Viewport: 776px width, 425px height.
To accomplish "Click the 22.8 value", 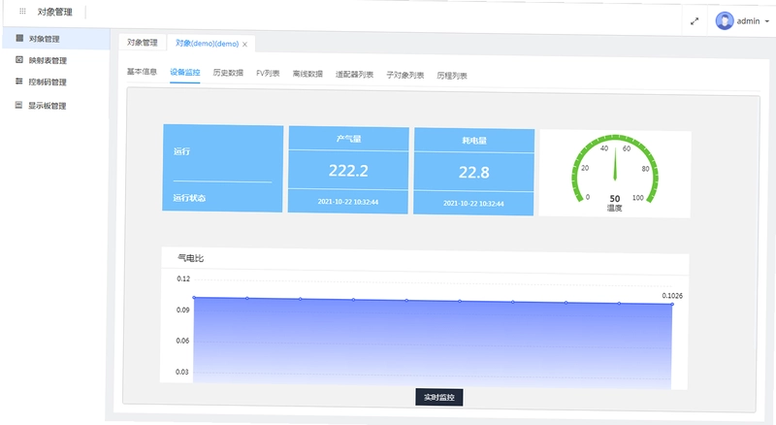I will click(474, 173).
